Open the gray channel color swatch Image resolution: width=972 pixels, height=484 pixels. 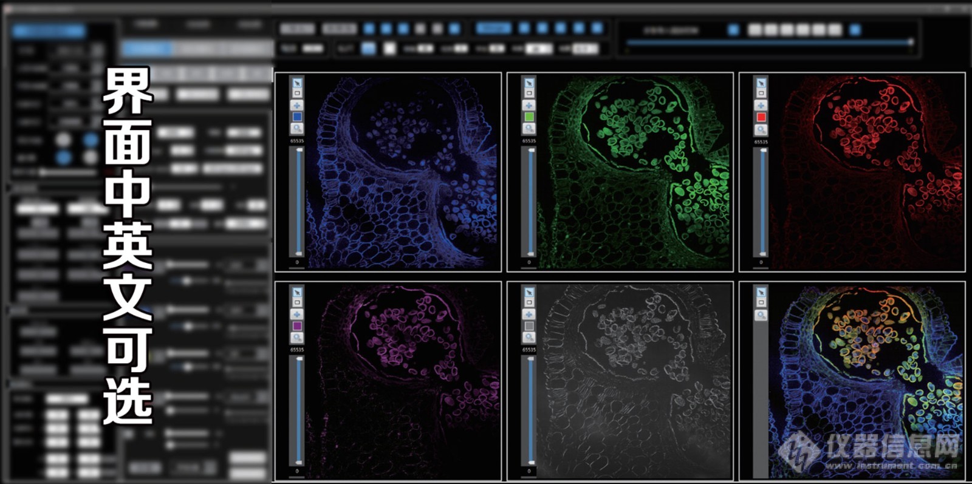tap(529, 326)
